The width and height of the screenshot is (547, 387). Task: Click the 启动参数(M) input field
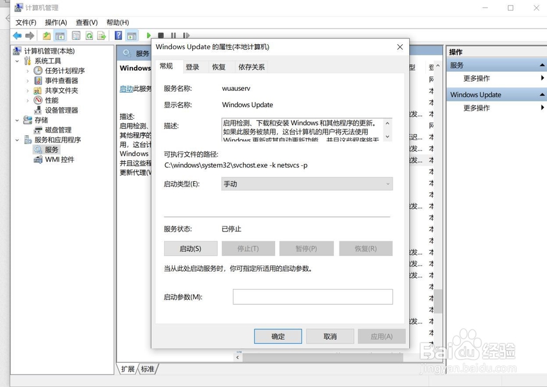[x=313, y=297]
